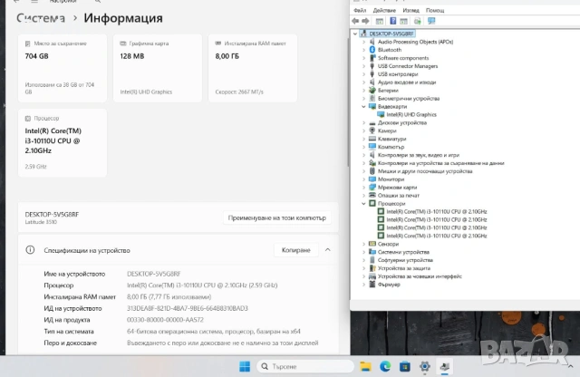Select Софтуерни устройства tree item
This screenshot has width=580, height=377.
(x=405, y=260)
